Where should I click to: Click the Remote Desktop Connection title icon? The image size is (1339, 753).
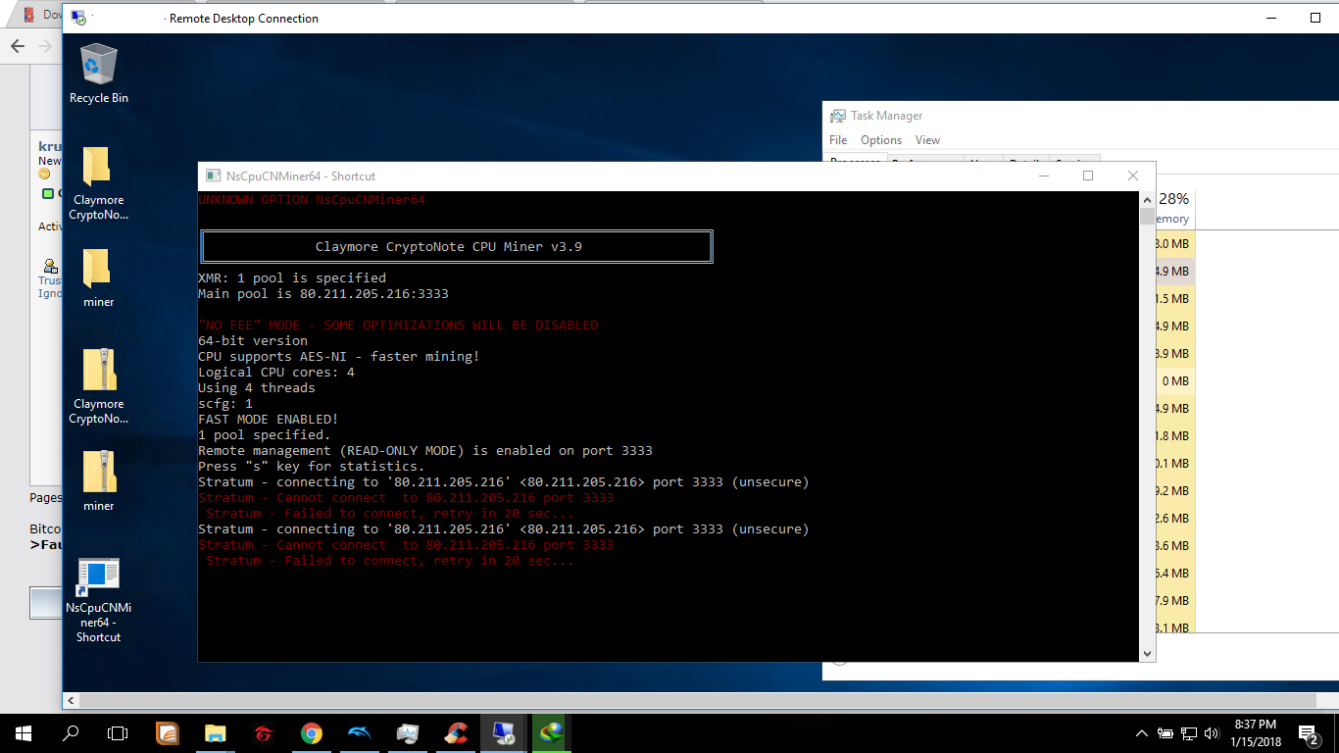[x=78, y=18]
